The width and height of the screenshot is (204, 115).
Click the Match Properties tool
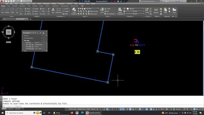tap(120, 11)
